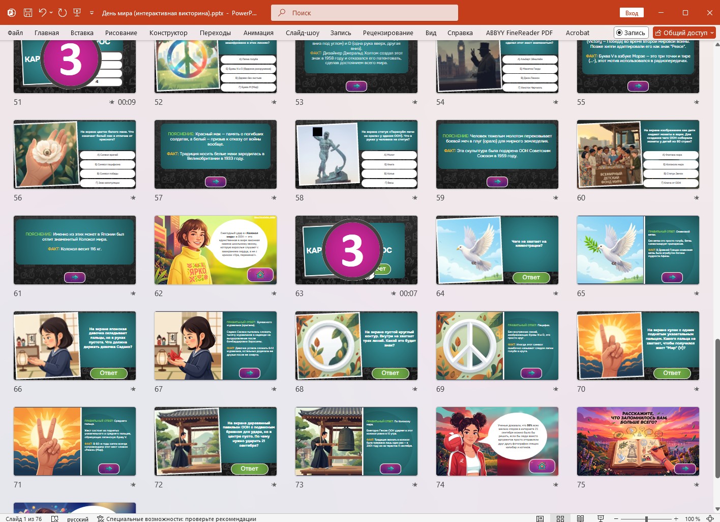
Task: Click the zoom slider handle
Action: coord(646,518)
